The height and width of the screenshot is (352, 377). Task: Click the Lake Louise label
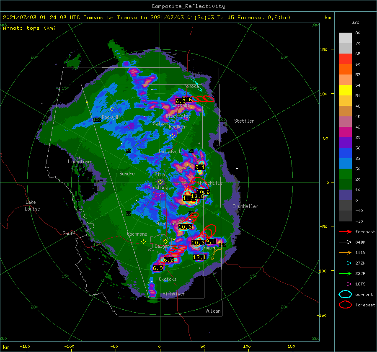click(32, 206)
